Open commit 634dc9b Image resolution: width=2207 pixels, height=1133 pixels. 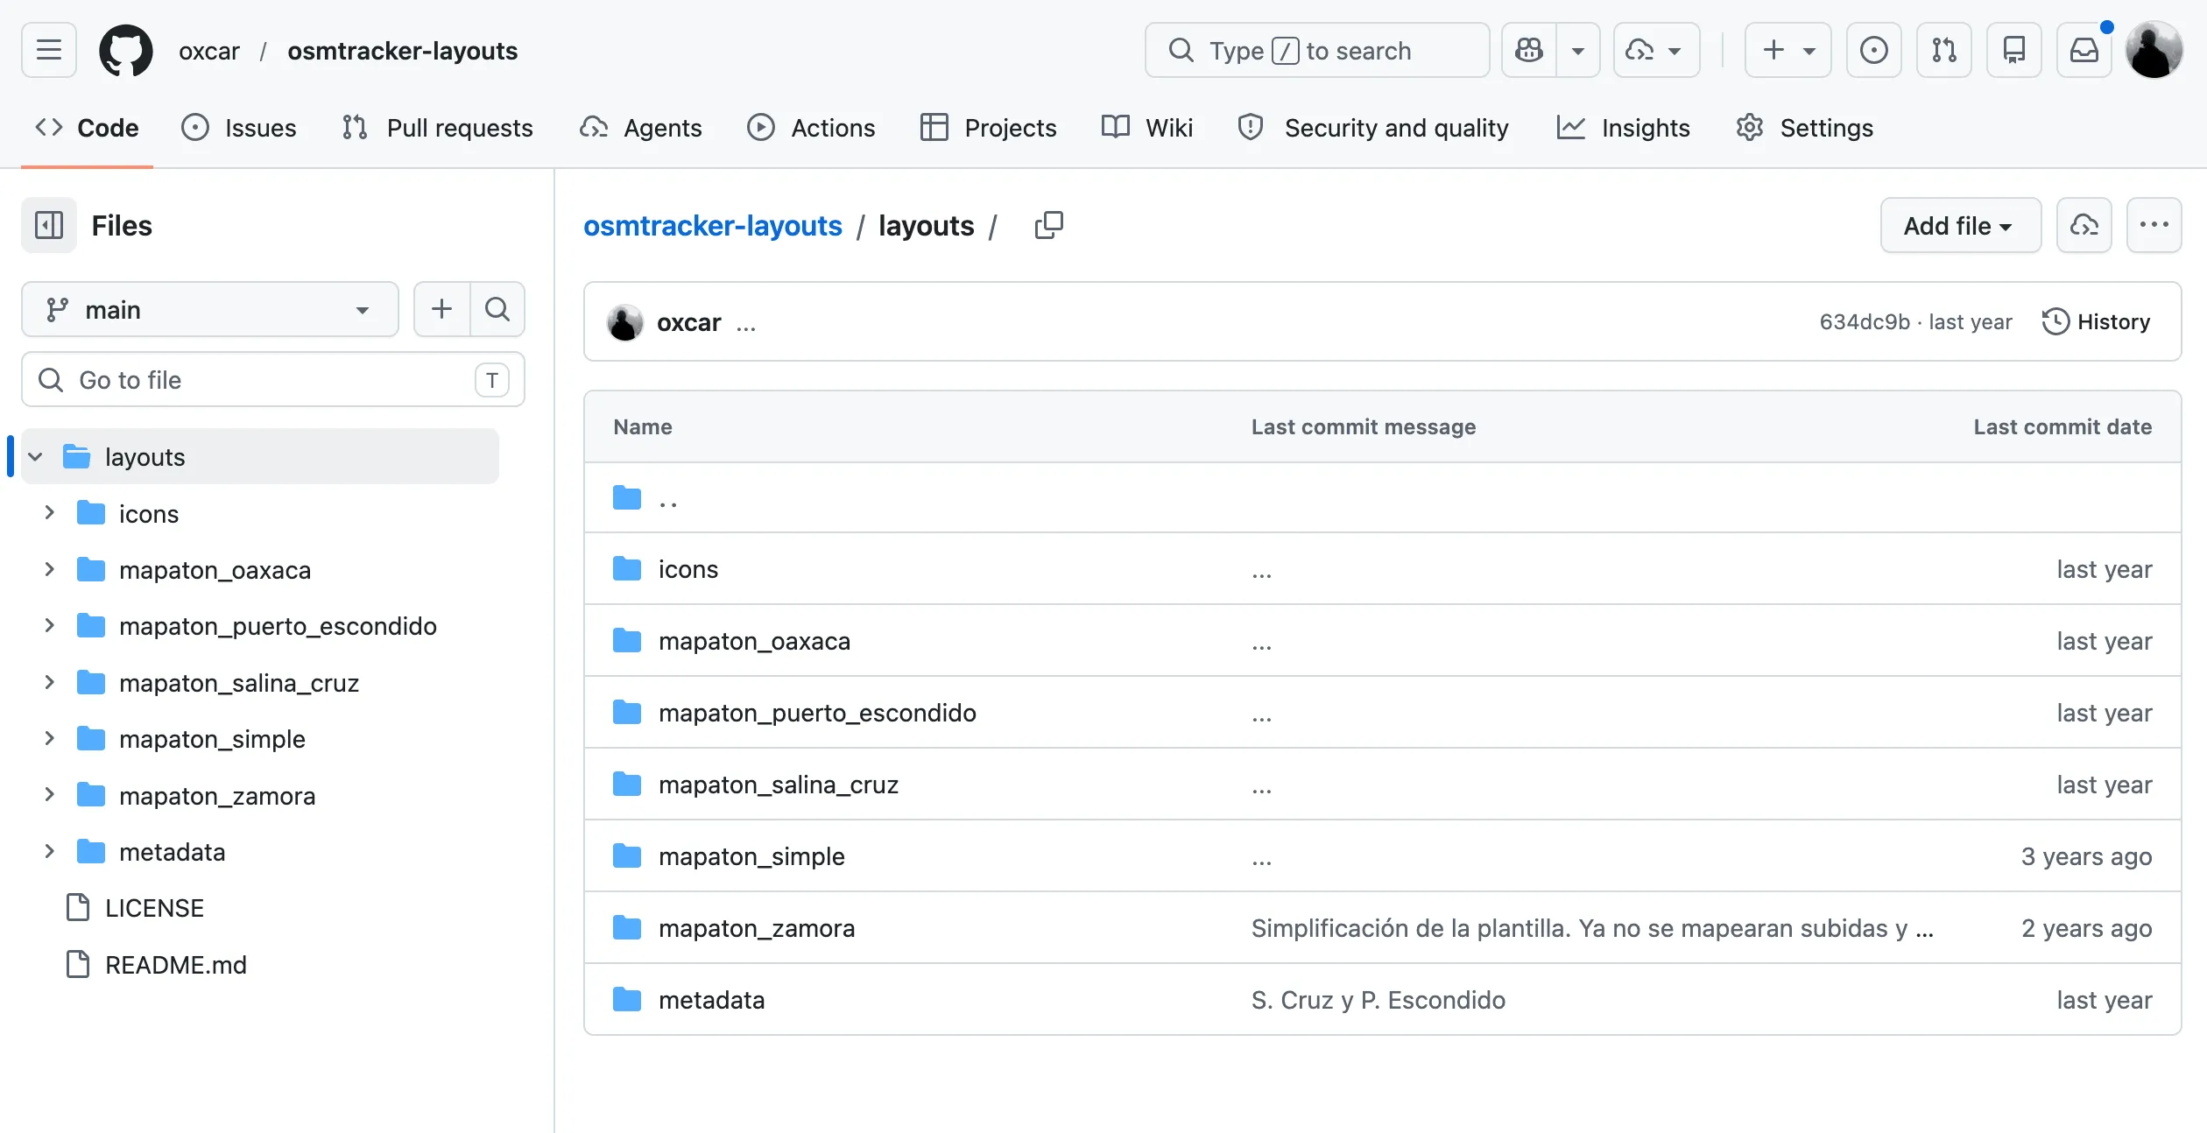(x=1865, y=322)
